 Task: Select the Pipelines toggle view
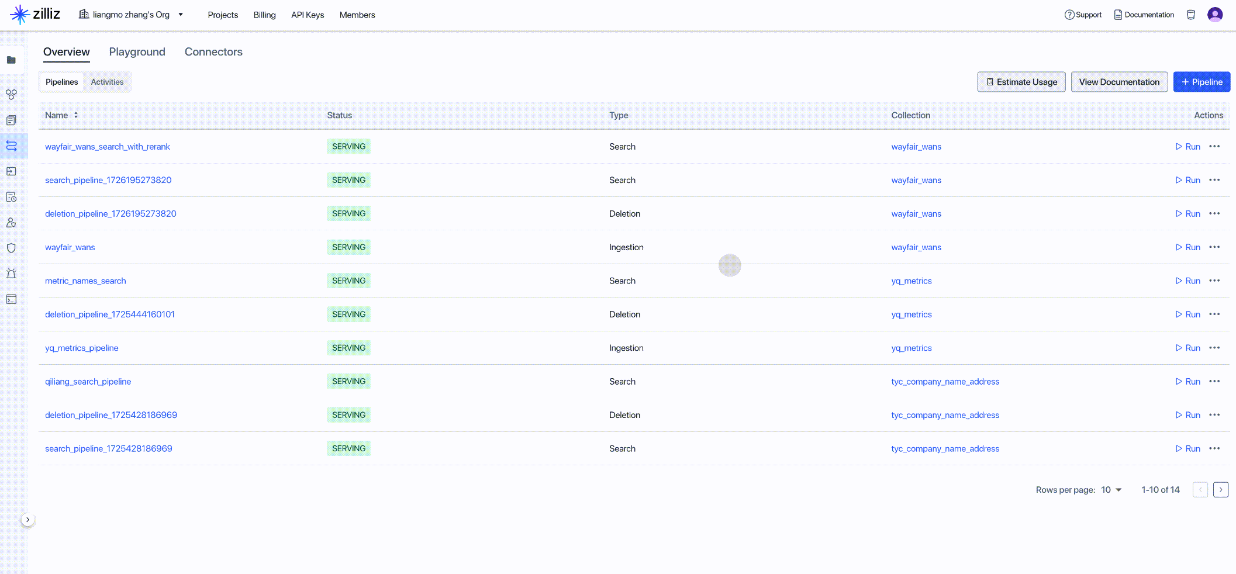click(61, 82)
